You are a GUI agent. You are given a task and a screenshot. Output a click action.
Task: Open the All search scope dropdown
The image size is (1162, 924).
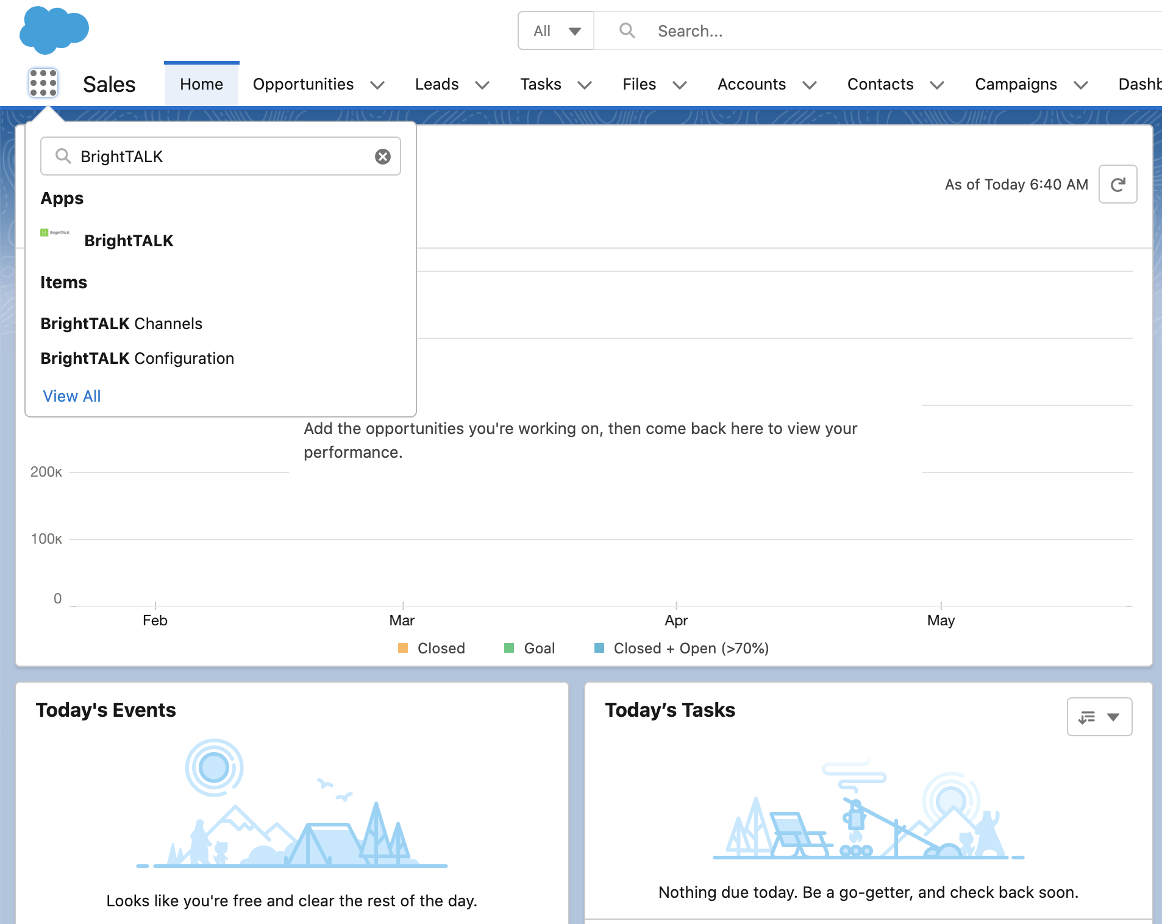[x=555, y=30]
